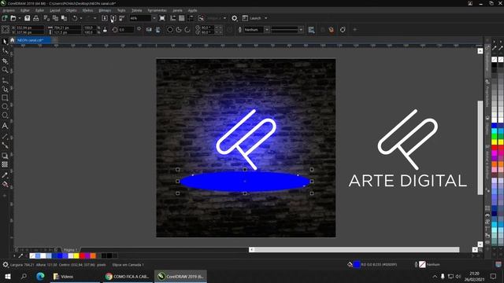Select the Text tool
Viewport: 504px width, 283px height.
pos(5,126)
